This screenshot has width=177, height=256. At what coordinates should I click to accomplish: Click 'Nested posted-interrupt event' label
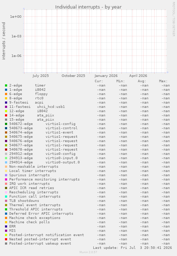pos(40,239)
